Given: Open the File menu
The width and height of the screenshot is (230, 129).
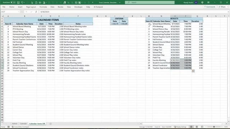Looking at the screenshot, I should (4, 7).
